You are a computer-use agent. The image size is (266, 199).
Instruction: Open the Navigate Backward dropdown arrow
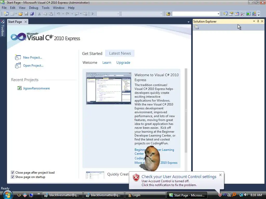(x=81, y=14)
